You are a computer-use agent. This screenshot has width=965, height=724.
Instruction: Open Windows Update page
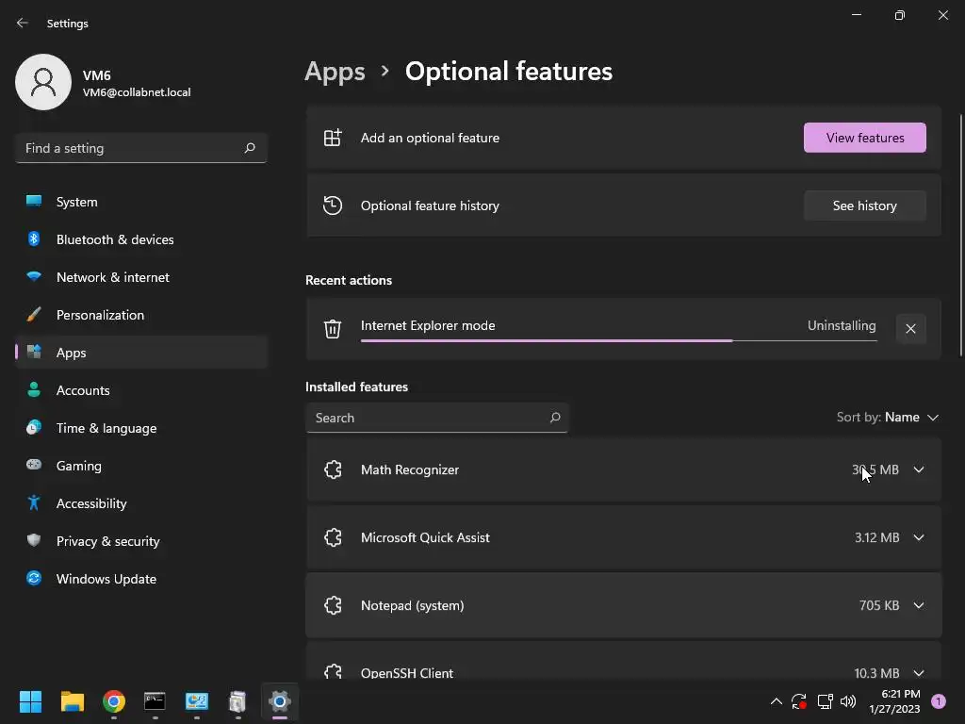click(141, 579)
